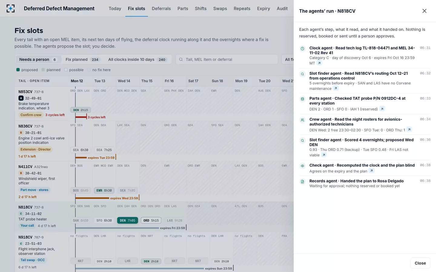The image size is (436, 272).
Task: Click the Close button at panel bottom
Action: [x=420, y=263]
